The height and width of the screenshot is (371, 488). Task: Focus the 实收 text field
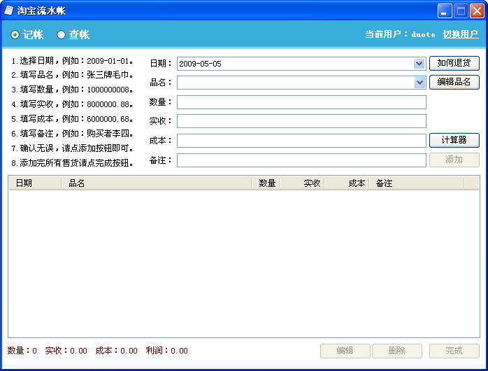tap(301, 121)
